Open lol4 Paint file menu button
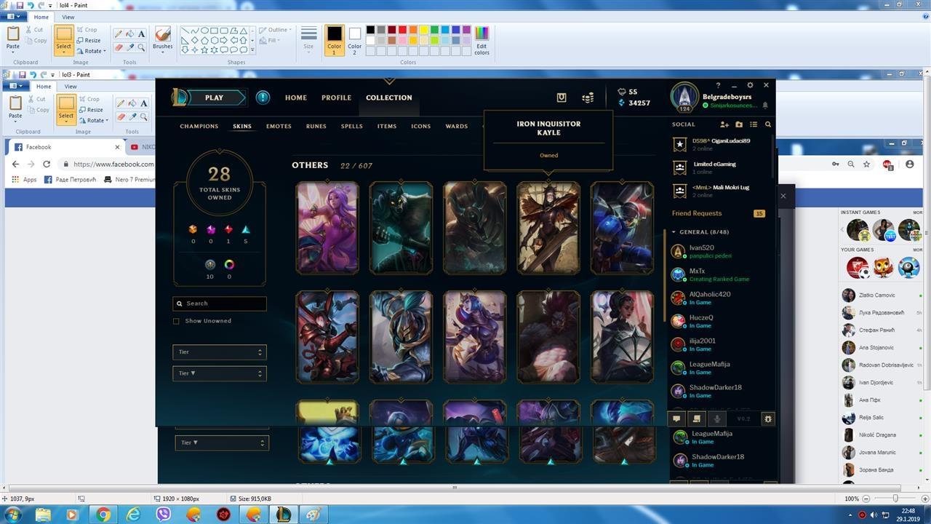 coord(13,17)
